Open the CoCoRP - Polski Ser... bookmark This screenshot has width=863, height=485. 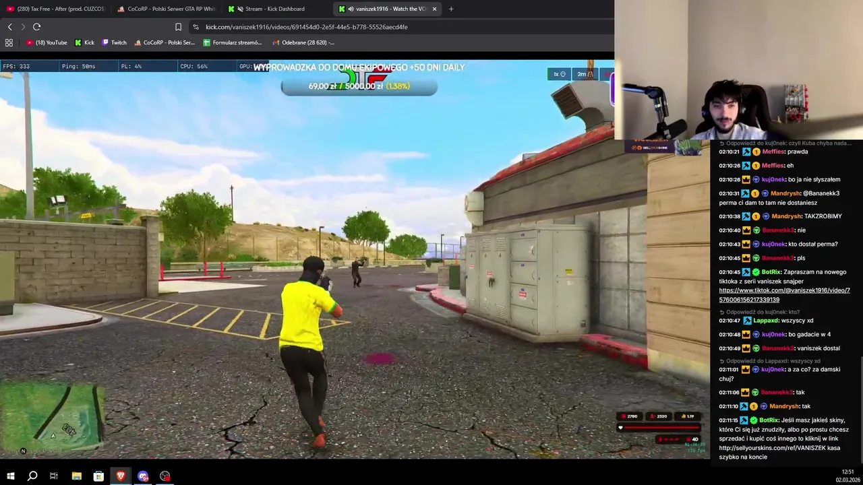tap(165, 42)
